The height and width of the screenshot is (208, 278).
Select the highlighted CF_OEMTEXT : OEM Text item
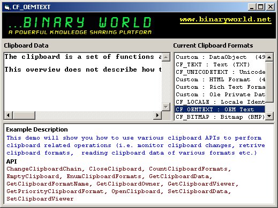tap(220, 109)
